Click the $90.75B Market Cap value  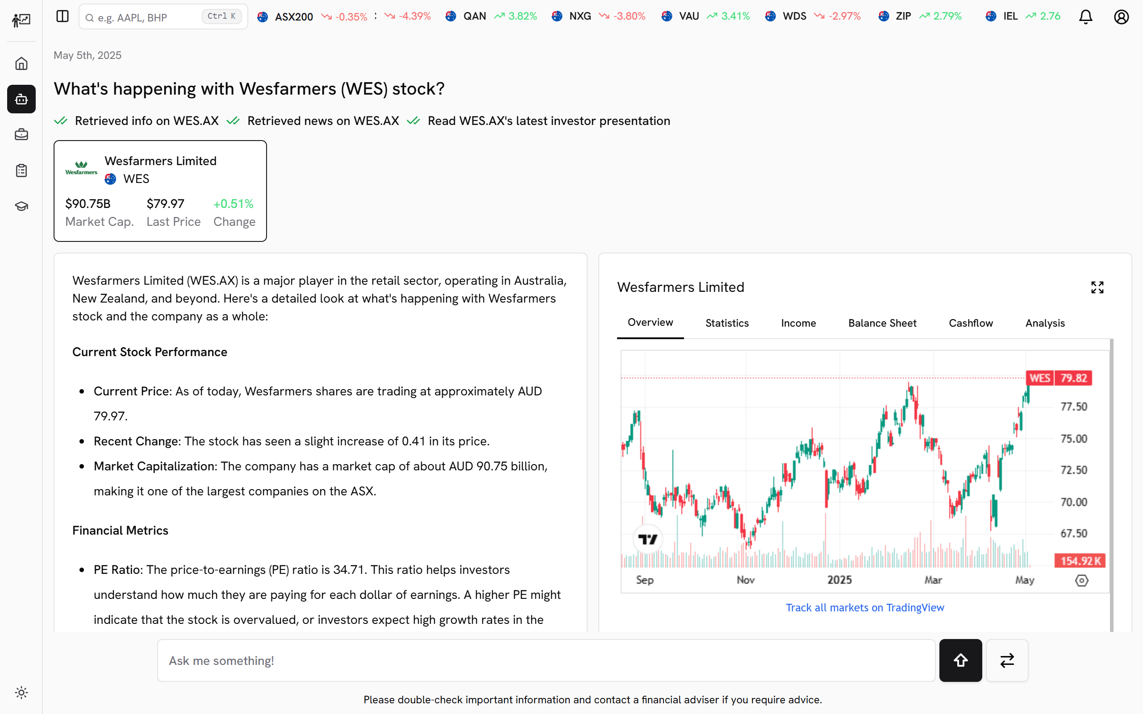[88, 204]
